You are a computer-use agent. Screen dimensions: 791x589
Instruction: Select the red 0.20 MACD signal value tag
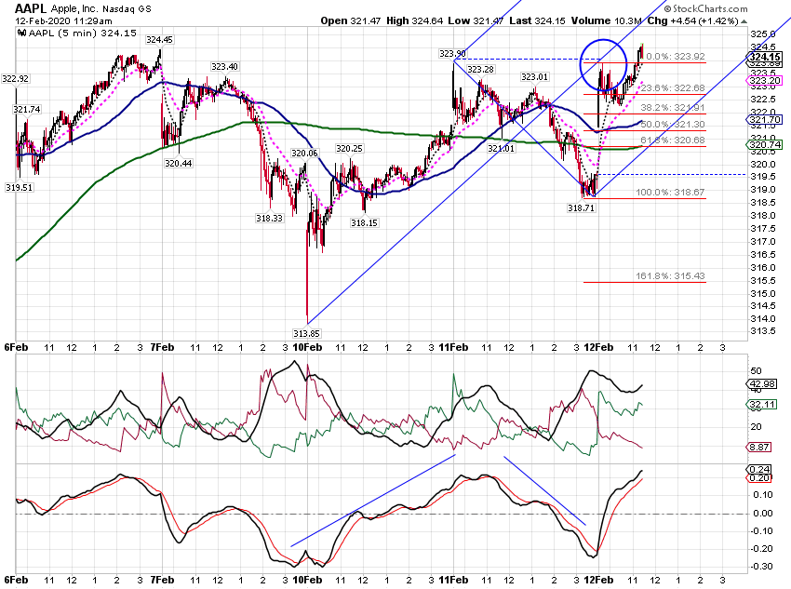point(758,477)
